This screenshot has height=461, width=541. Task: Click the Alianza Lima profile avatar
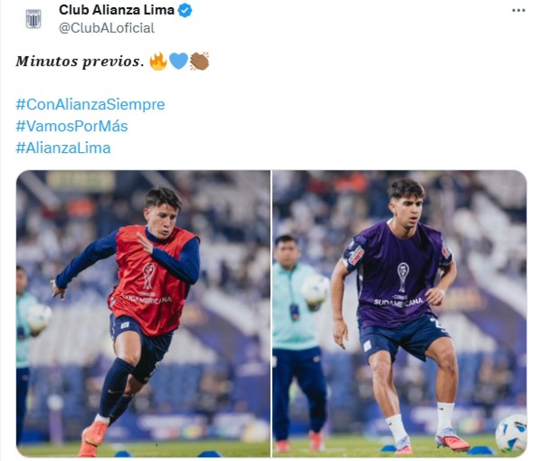[33, 19]
